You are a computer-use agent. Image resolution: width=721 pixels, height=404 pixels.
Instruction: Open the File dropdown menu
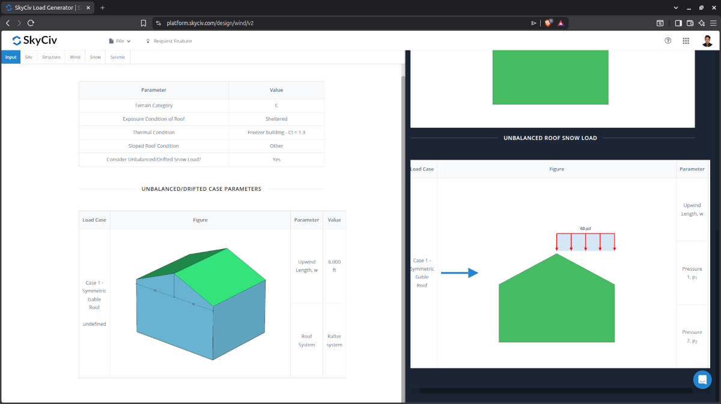point(120,41)
